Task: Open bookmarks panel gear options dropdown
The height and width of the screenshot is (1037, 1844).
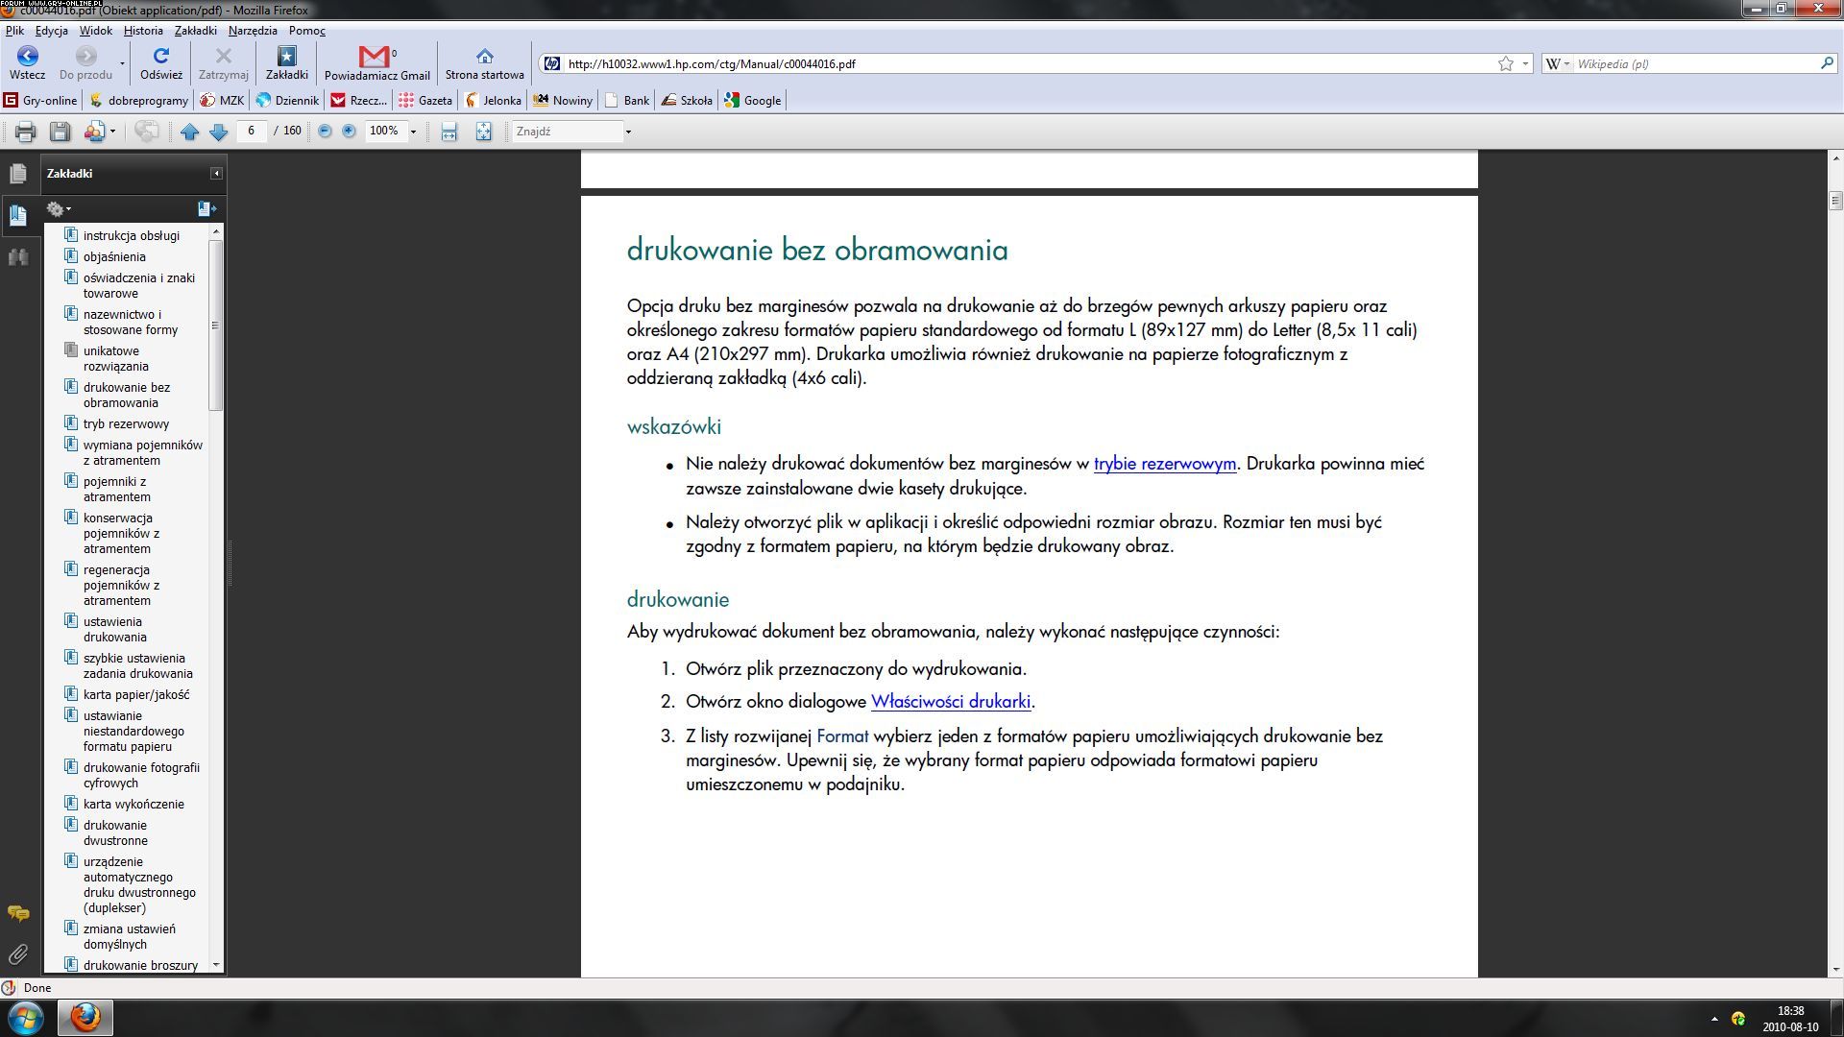Action: coord(59,208)
